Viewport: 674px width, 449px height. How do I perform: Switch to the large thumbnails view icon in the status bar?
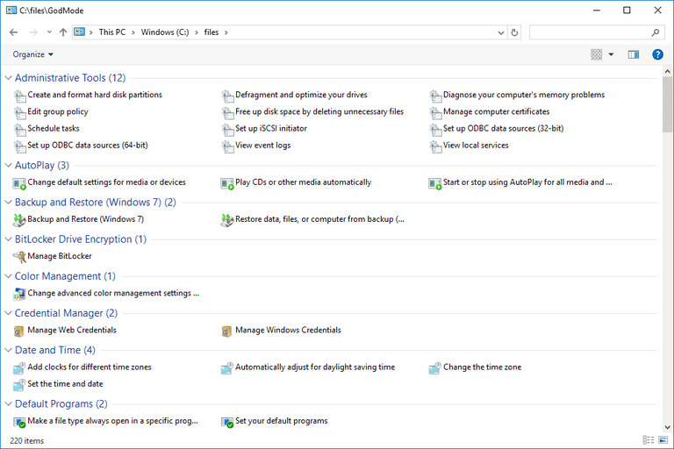(x=663, y=440)
